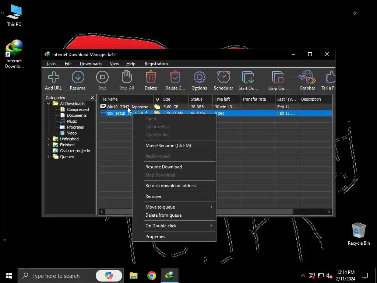Click the Resume toolbar icon

(78, 77)
